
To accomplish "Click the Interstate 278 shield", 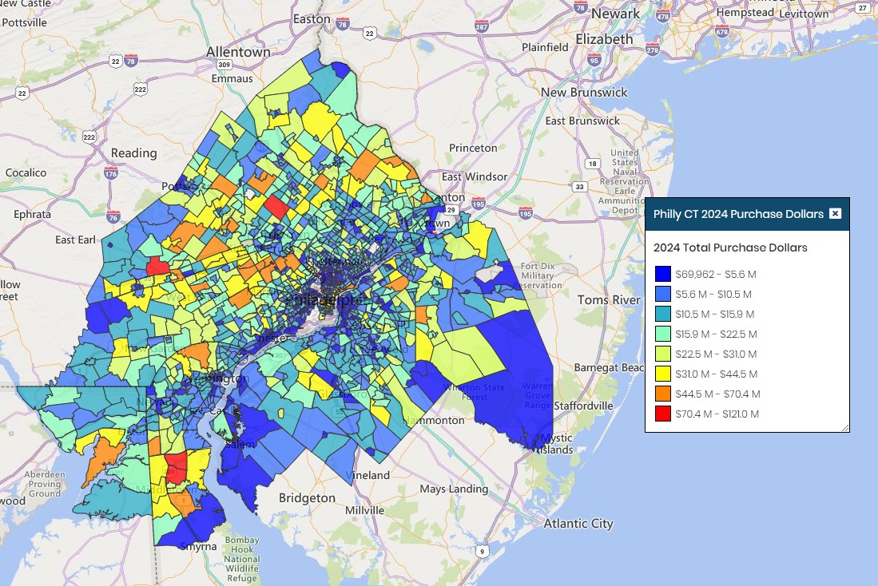I will click(653, 49).
